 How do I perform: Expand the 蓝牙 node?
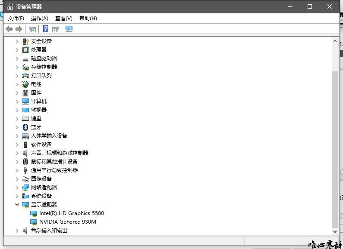pos(17,127)
